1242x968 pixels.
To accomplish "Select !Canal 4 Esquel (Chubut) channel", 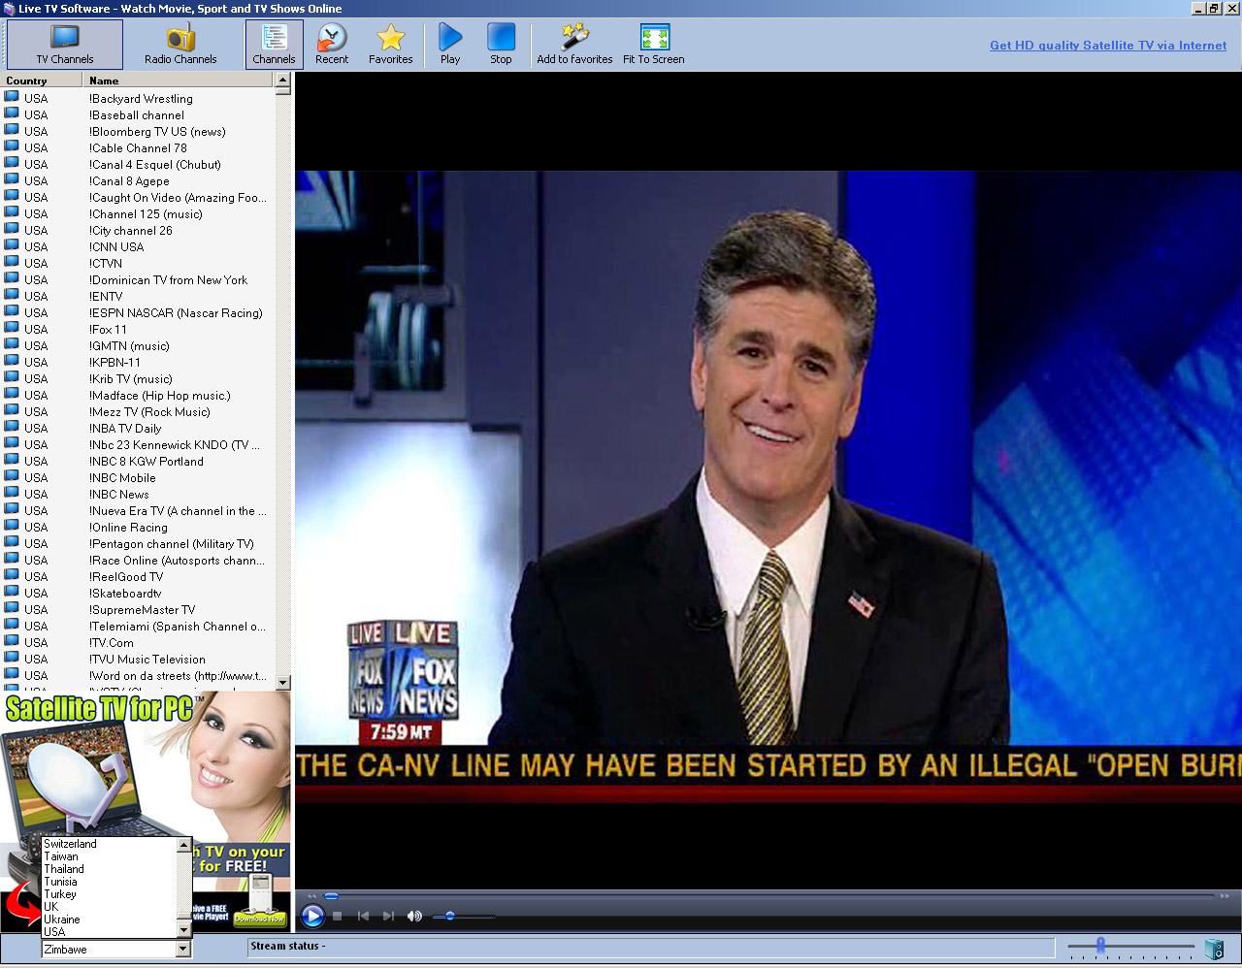I will (155, 165).
